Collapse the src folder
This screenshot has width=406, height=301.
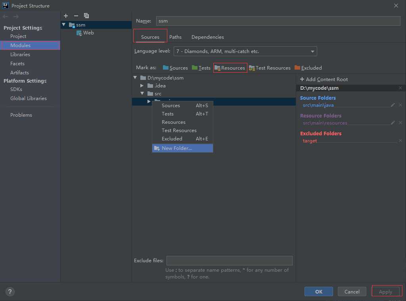pos(142,93)
